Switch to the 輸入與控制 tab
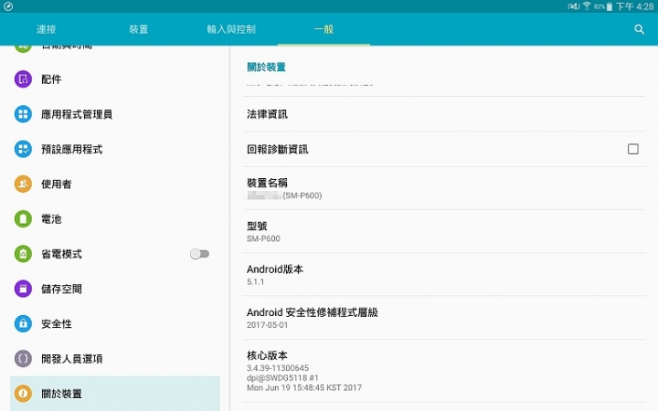This screenshot has height=411, width=658. tap(231, 29)
